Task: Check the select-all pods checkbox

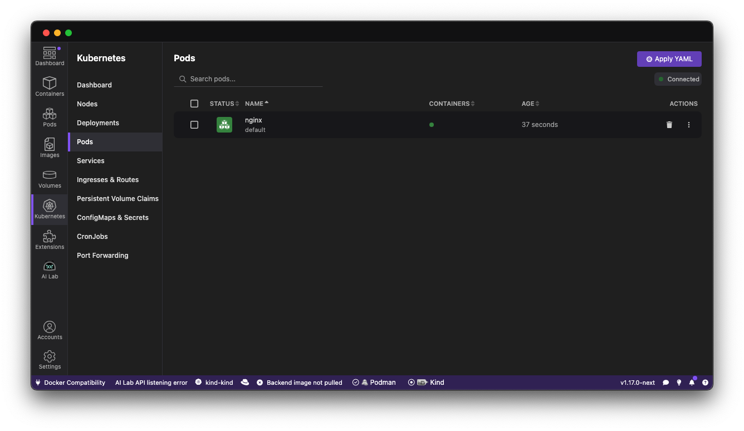Action: pos(194,104)
